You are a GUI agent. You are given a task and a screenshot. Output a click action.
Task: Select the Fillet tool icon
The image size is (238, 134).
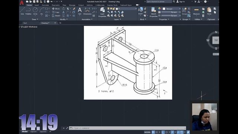[x=68, y=12]
